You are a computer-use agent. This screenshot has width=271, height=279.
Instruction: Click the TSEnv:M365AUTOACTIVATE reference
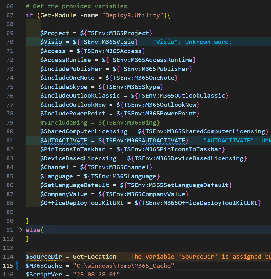point(145,141)
